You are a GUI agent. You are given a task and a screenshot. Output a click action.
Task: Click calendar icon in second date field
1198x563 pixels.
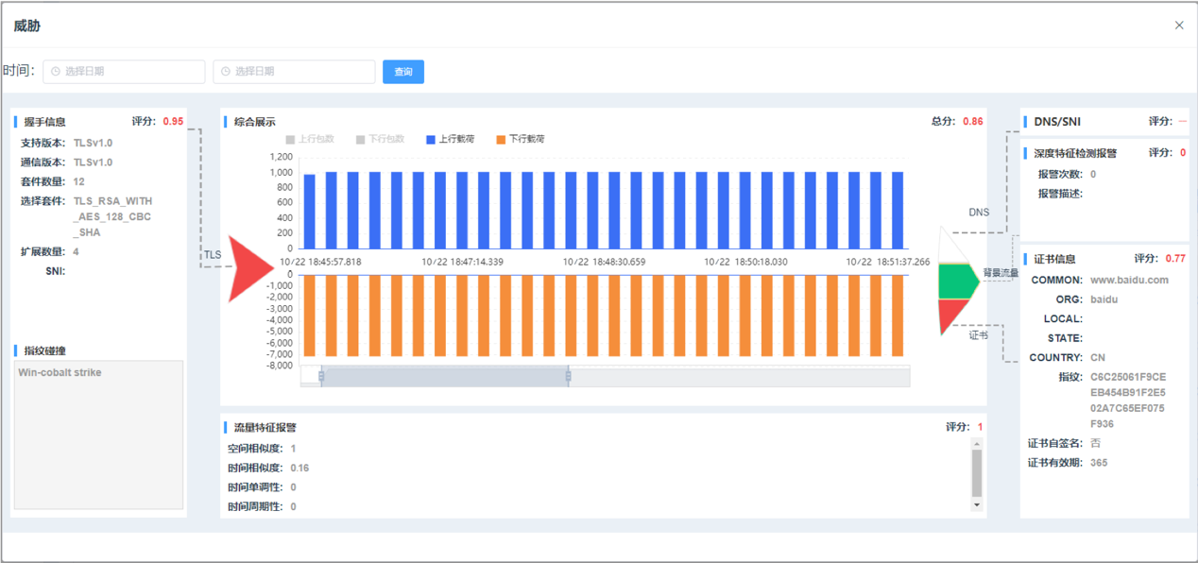[226, 72]
